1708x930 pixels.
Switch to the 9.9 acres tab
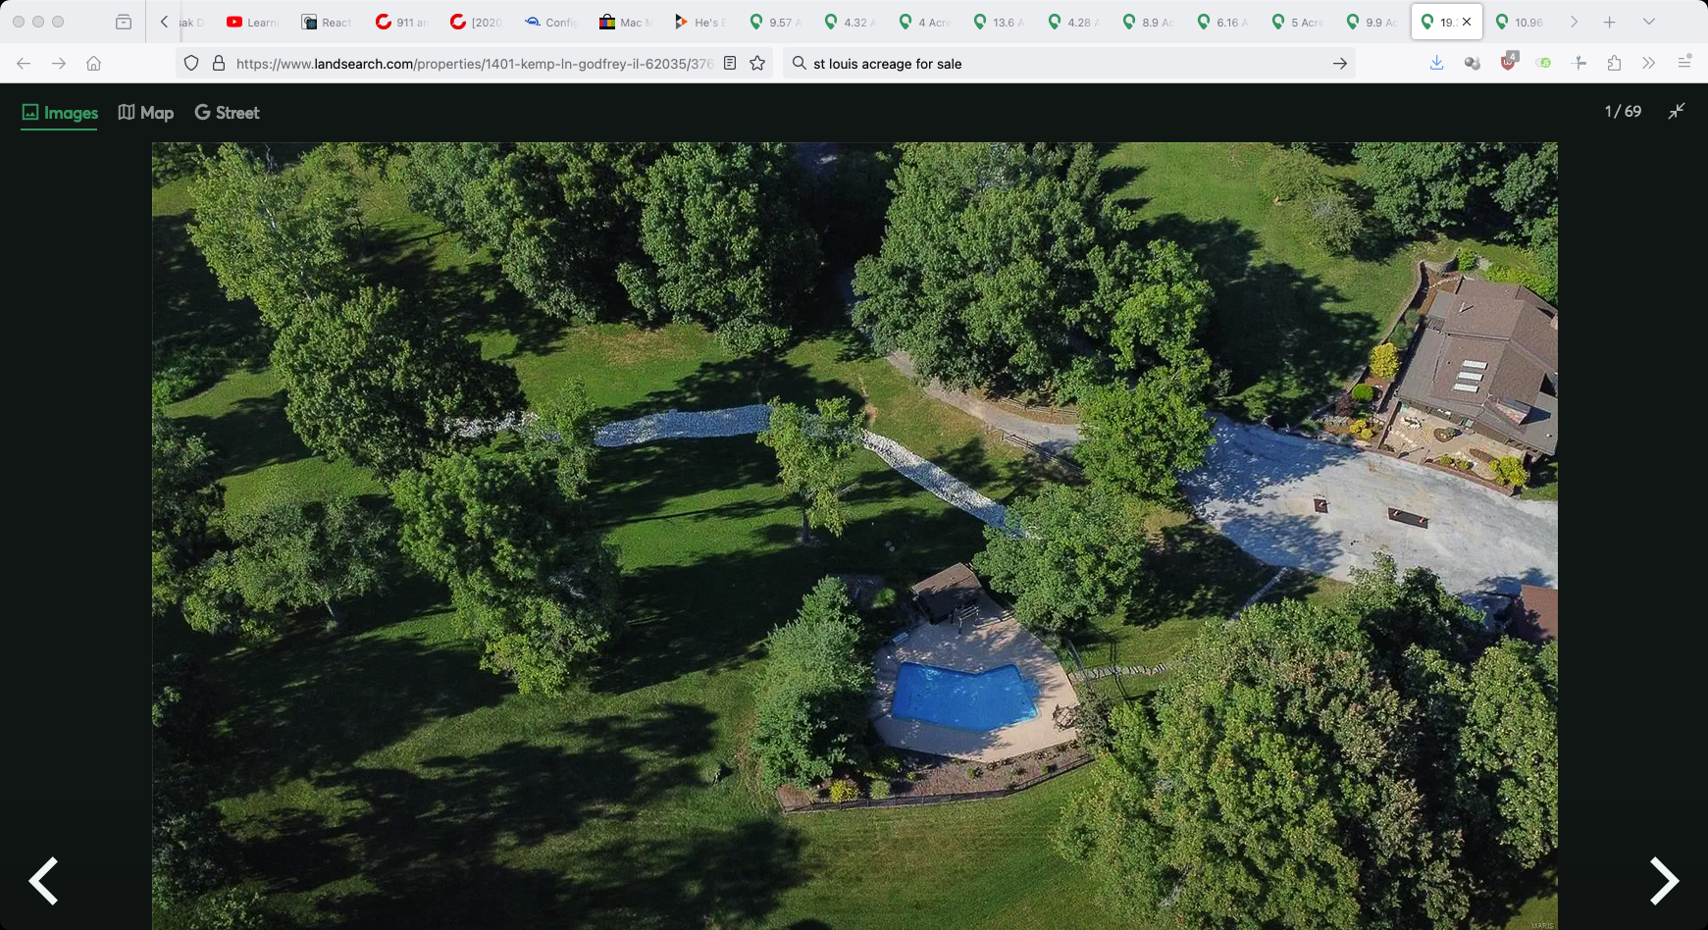pyautogui.click(x=1371, y=22)
